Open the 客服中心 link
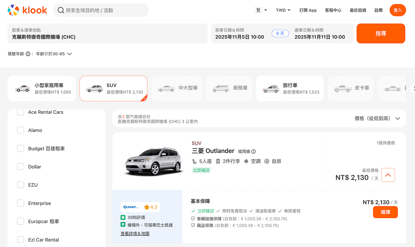 point(333,10)
